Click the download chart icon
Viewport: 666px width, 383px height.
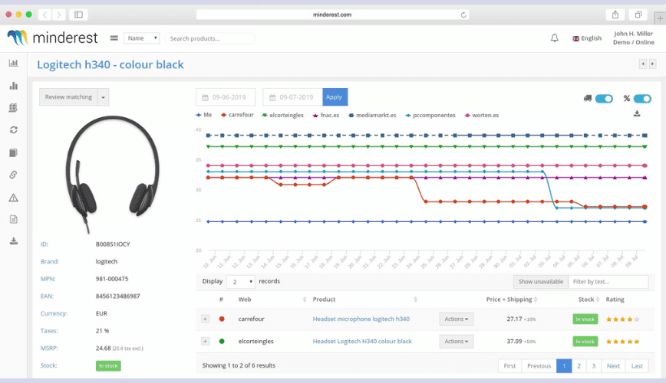[637, 114]
